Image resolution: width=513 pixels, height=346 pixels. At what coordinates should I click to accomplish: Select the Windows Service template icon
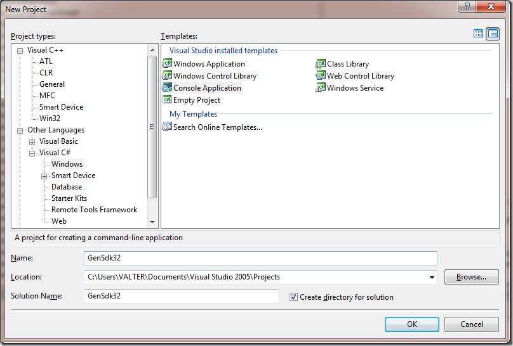click(321, 88)
